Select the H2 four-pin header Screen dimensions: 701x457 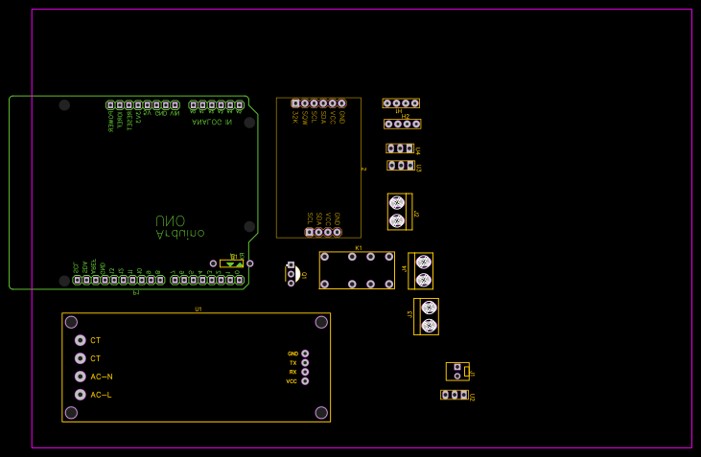click(x=403, y=124)
